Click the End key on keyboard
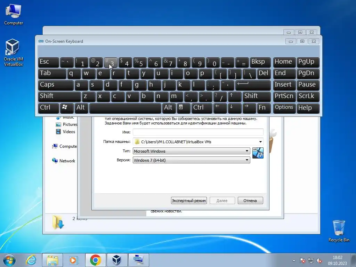Image resolution: width=356 pixels, height=267 pixels. [x=284, y=74]
